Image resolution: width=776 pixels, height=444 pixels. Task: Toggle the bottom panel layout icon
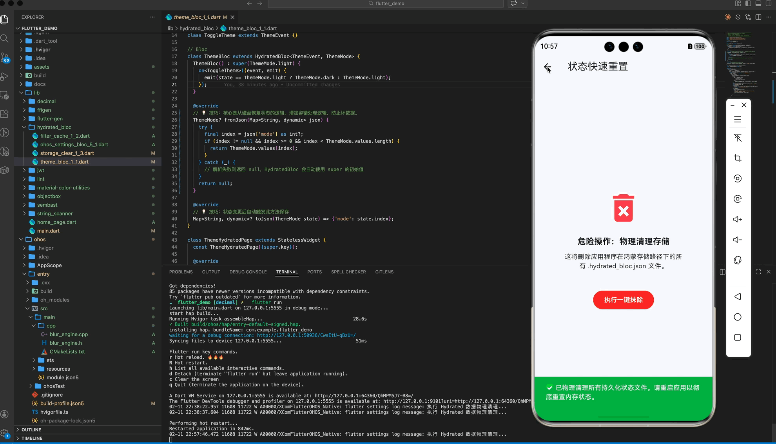point(758,4)
